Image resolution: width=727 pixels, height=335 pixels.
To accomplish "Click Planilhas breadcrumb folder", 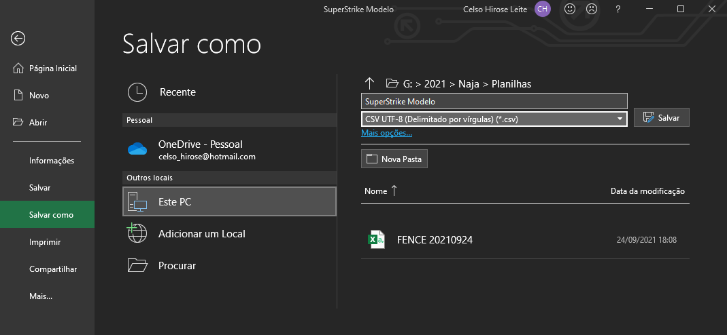I will click(x=511, y=84).
